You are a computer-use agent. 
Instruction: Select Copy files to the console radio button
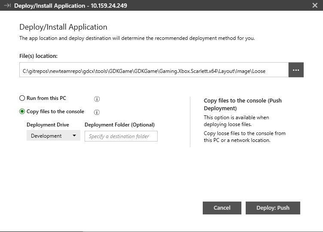(22, 111)
